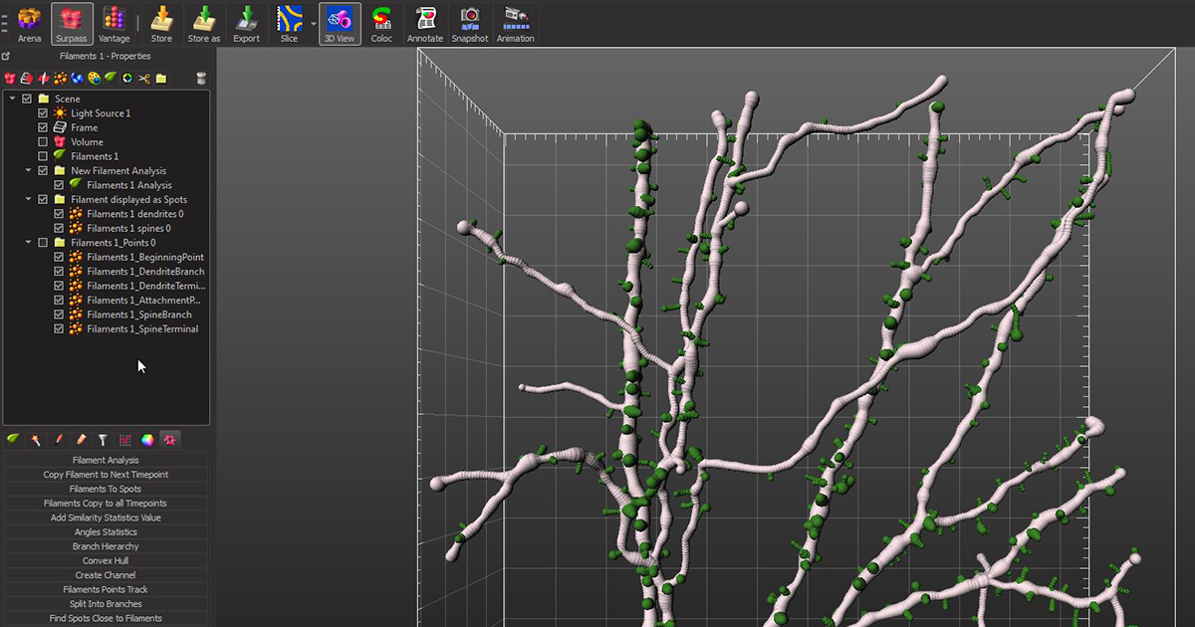Open the Animation tool
Image resolution: width=1195 pixels, height=627 pixels.
(515, 22)
